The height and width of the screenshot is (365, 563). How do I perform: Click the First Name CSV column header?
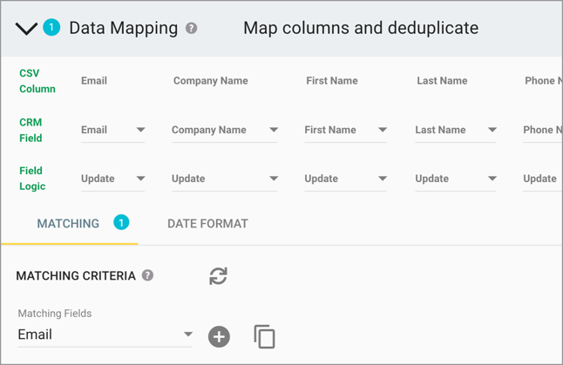[x=332, y=81]
